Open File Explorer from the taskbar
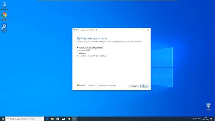215x121 pixels. [x=52, y=119]
